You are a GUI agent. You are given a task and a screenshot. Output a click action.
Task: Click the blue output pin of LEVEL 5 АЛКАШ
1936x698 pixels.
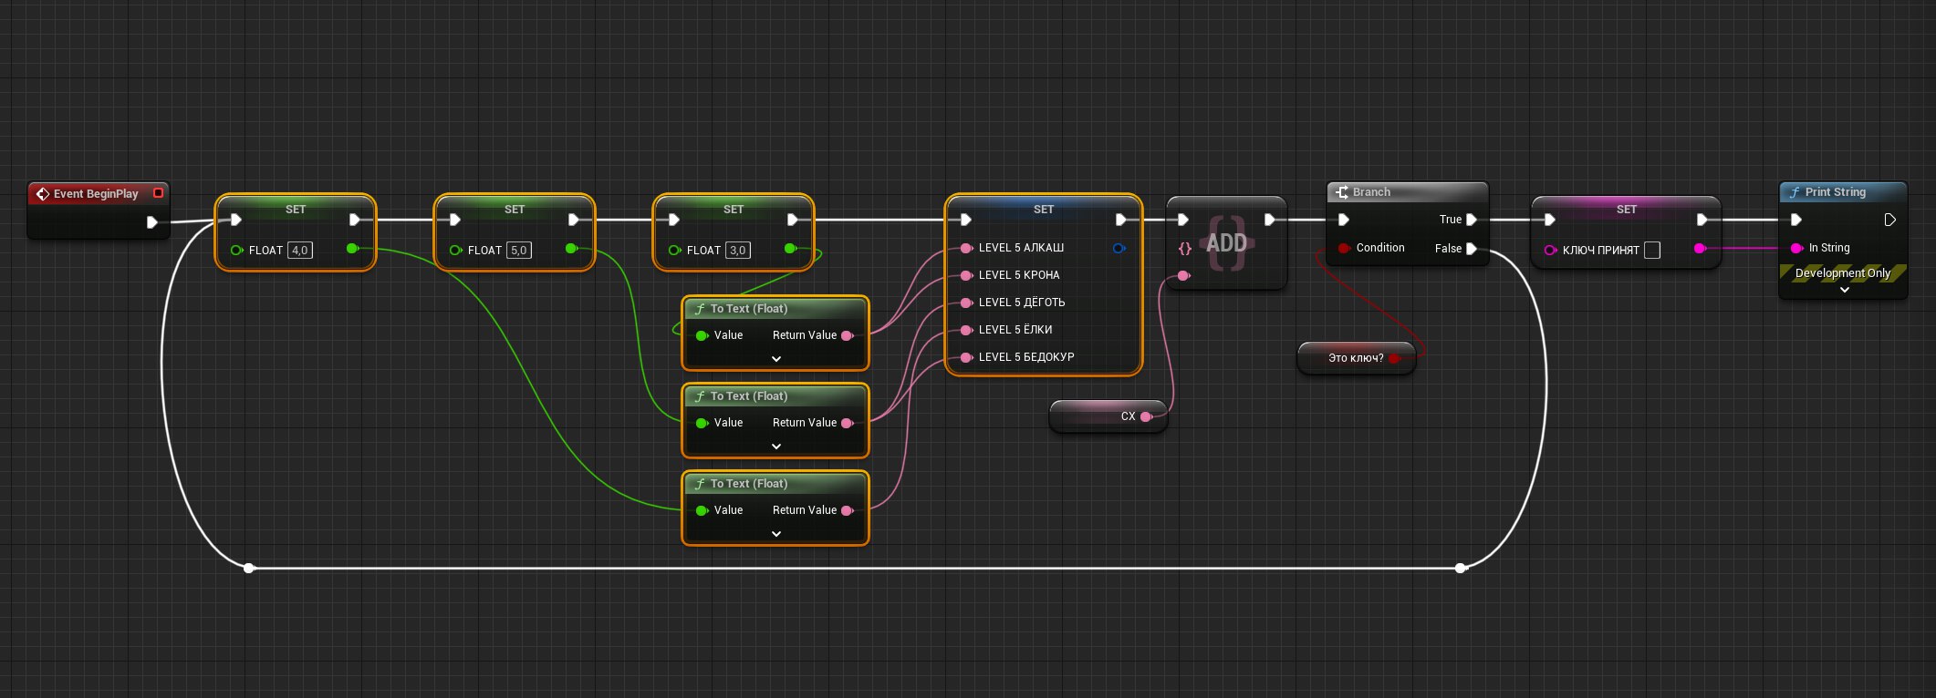pos(1119,248)
